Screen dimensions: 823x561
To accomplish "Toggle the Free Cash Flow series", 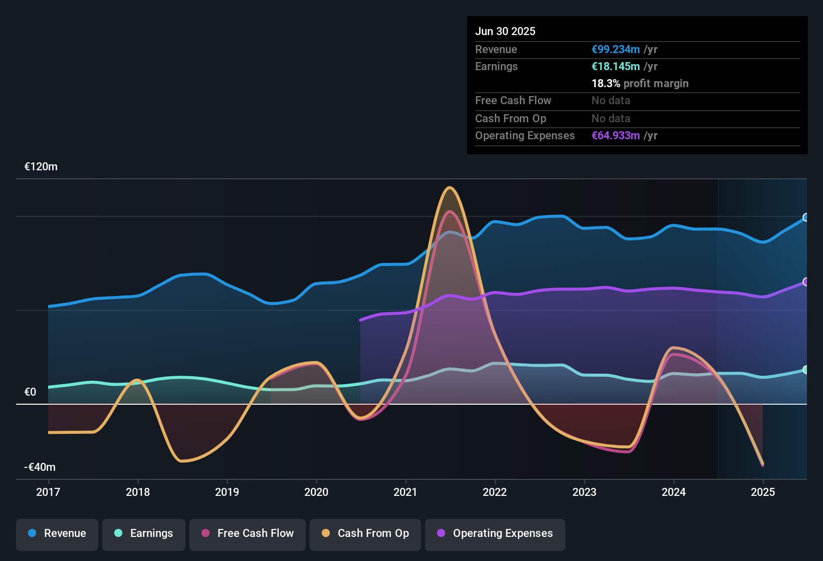I will click(x=248, y=533).
